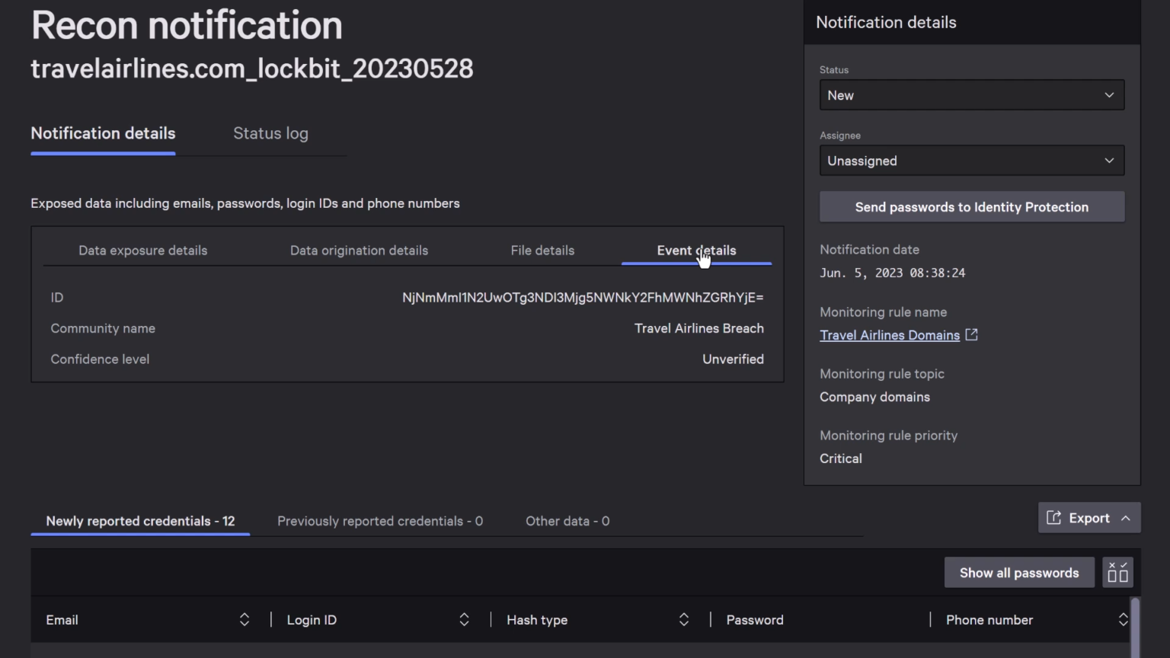The image size is (1170, 658).
Task: View Previously reported credentials tab
Action: (x=379, y=521)
